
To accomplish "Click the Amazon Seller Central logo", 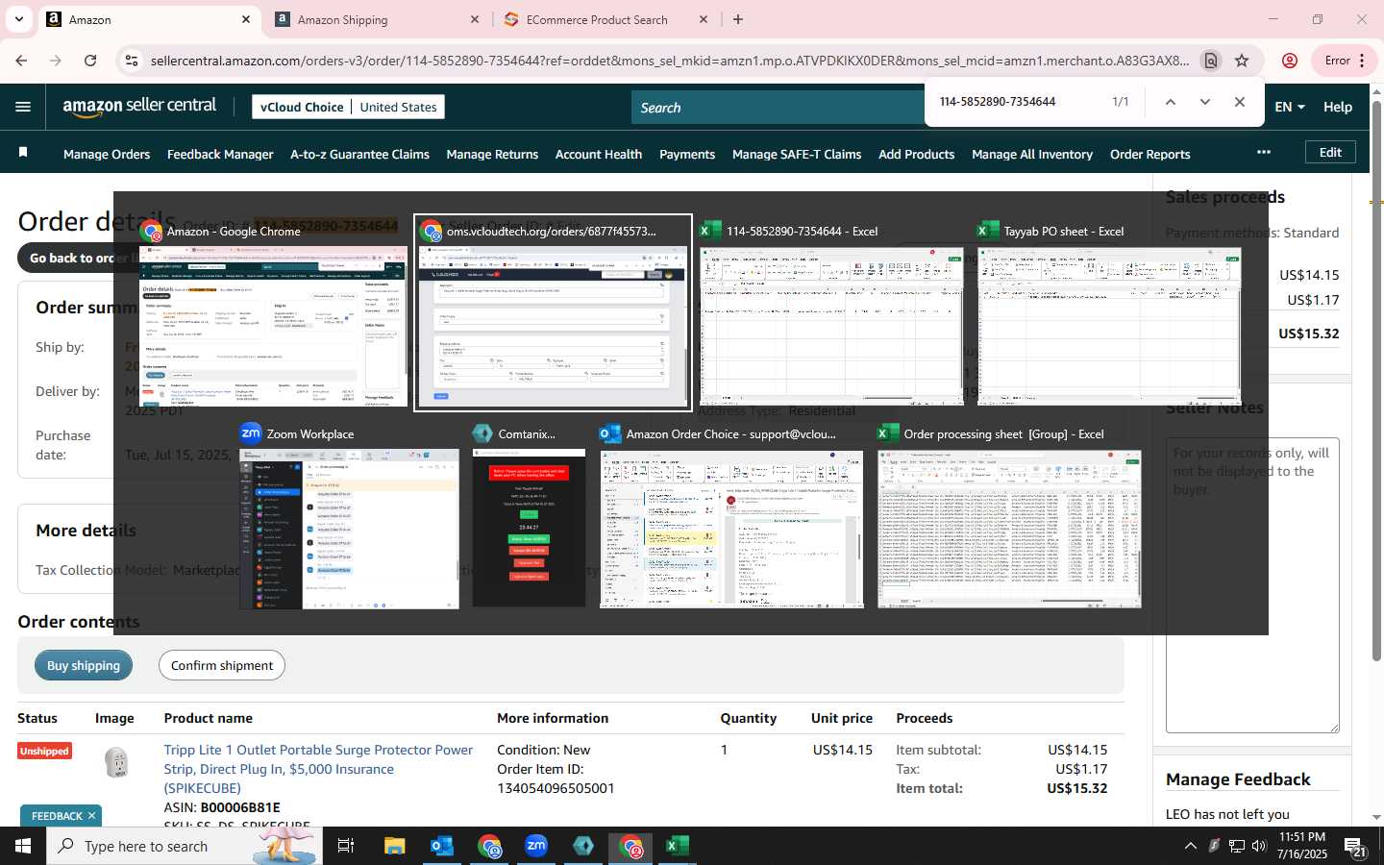I will 139,107.
